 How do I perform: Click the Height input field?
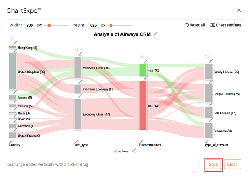point(94,25)
